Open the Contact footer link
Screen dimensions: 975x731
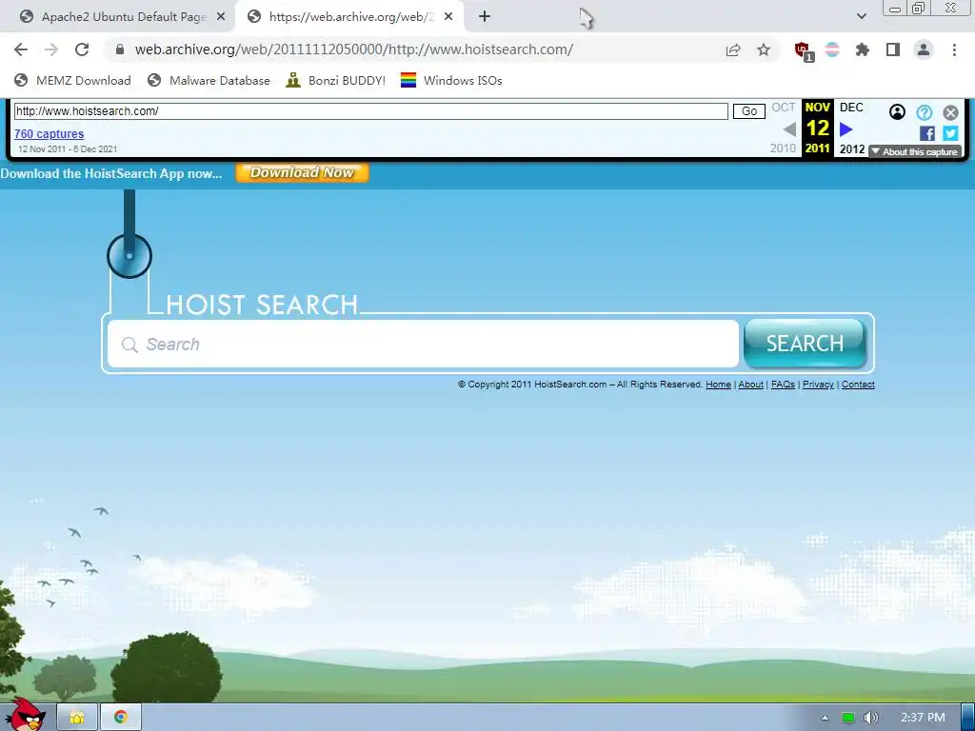[858, 385]
